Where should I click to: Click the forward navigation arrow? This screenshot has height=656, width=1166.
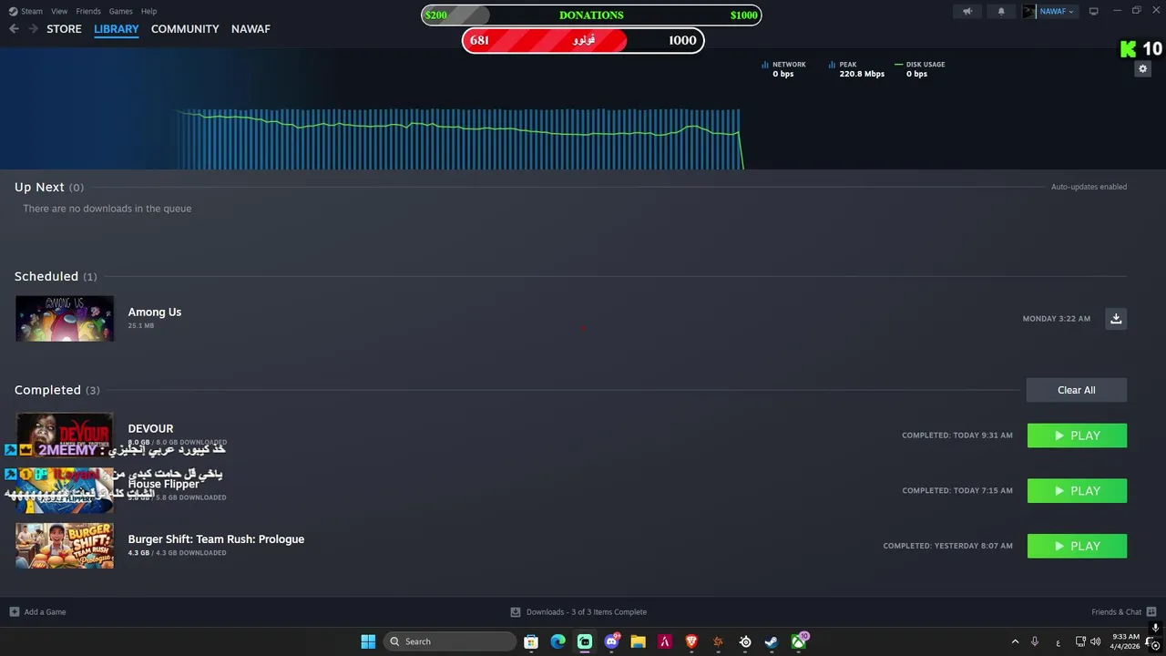coord(33,29)
